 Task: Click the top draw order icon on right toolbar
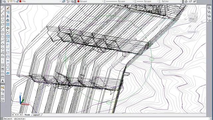click(x=209, y=8)
